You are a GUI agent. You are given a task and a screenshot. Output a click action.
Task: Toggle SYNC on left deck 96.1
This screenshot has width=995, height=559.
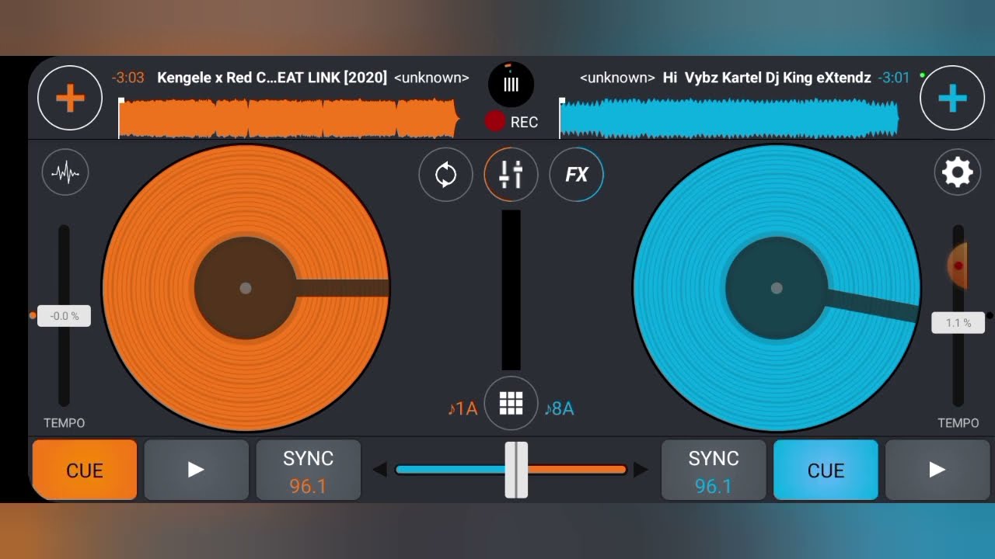coord(309,470)
